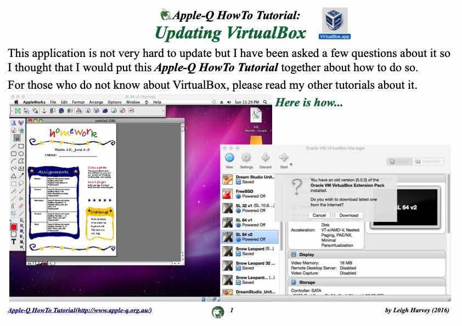Viewport: 462px width, 326px height.
Task: Click the blue globe button bar icon
Action: tap(61, 111)
